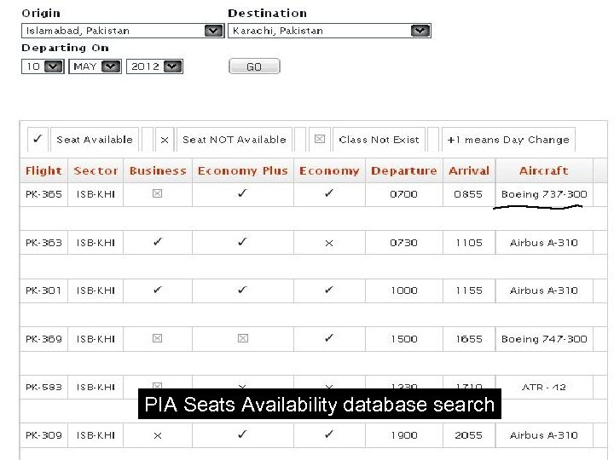Open the Destination dropdown showing Karachi, Pakistan
The image size is (614, 460).
329,31
